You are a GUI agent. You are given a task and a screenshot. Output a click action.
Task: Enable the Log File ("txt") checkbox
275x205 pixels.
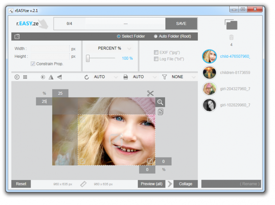156,59
